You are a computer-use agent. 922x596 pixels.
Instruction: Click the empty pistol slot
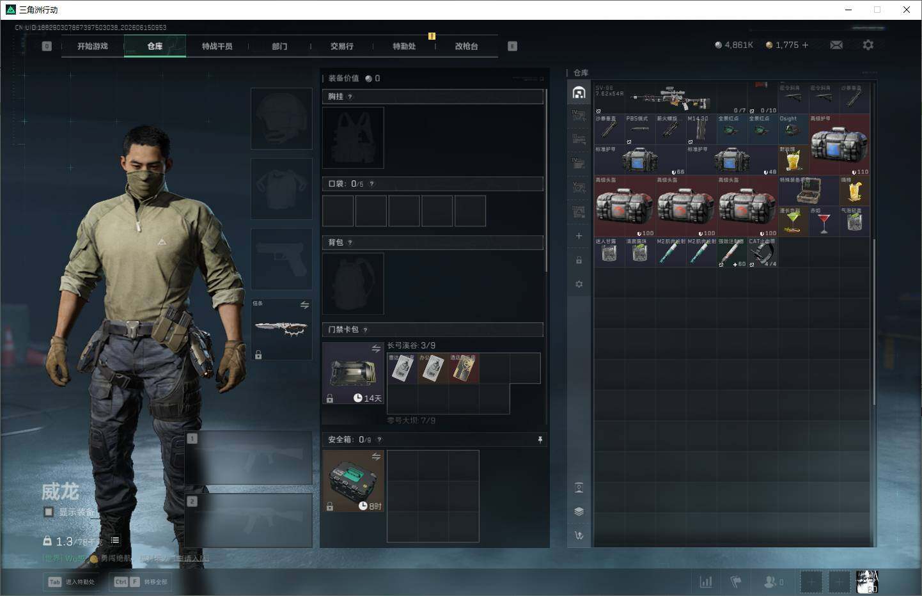(281, 258)
